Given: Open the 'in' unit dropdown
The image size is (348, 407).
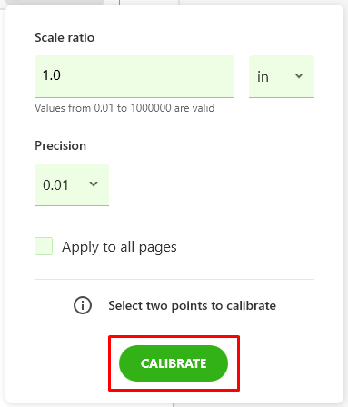Looking at the screenshot, I should (x=282, y=76).
